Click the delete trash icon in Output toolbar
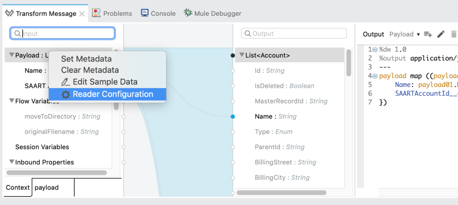This screenshot has width=458, height=205. tap(454, 34)
